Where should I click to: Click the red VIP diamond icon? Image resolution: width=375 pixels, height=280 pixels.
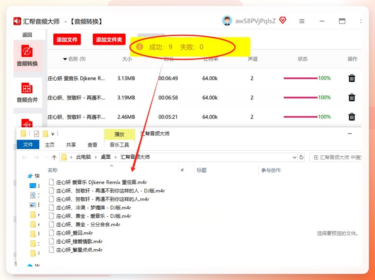(x=283, y=20)
